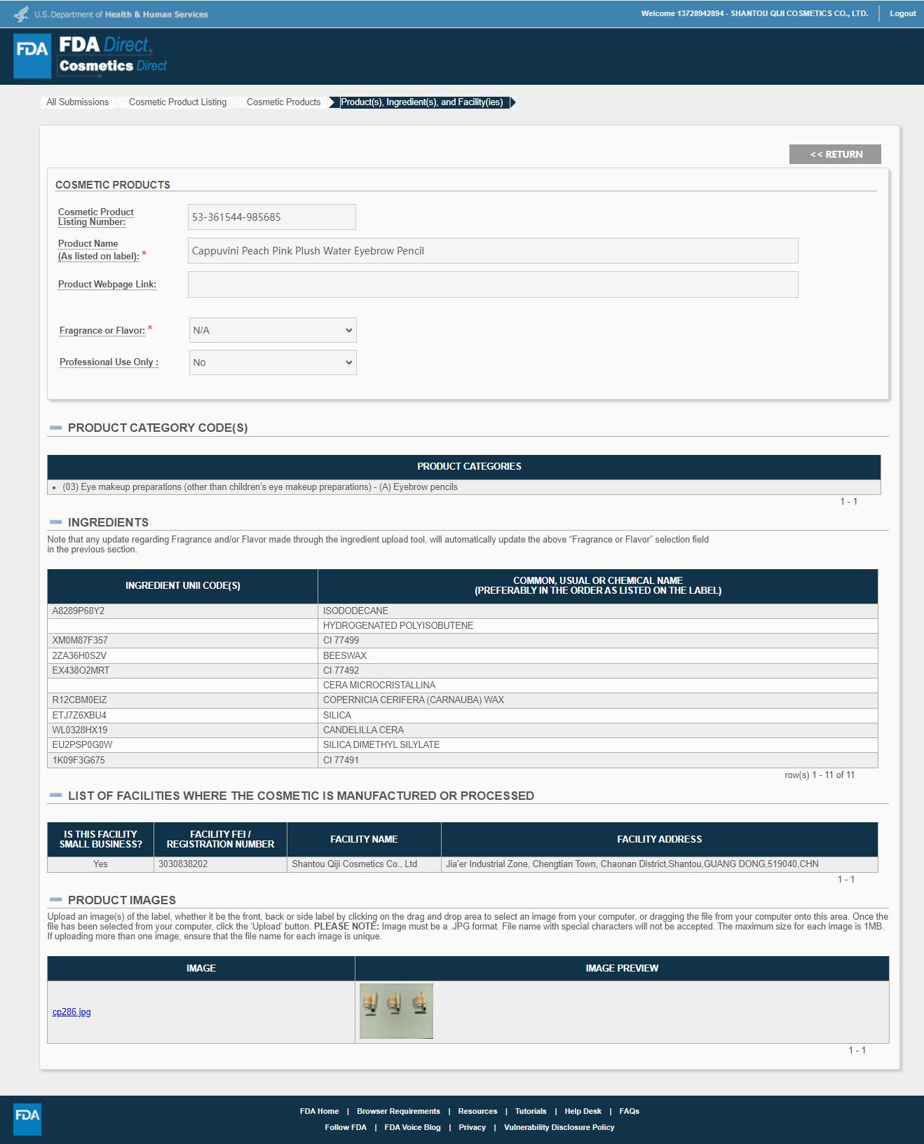This screenshot has width=924, height=1144.
Task: Open the Tutorials footer link
Action: tap(530, 1111)
